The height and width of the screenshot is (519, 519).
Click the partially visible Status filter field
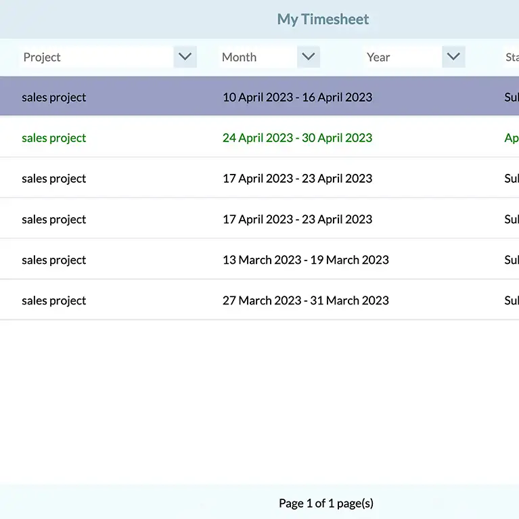coord(511,58)
